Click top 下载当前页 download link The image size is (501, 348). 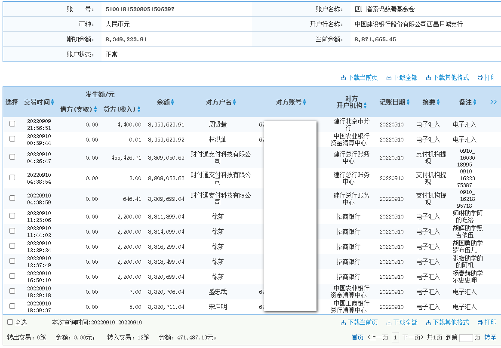point(359,78)
